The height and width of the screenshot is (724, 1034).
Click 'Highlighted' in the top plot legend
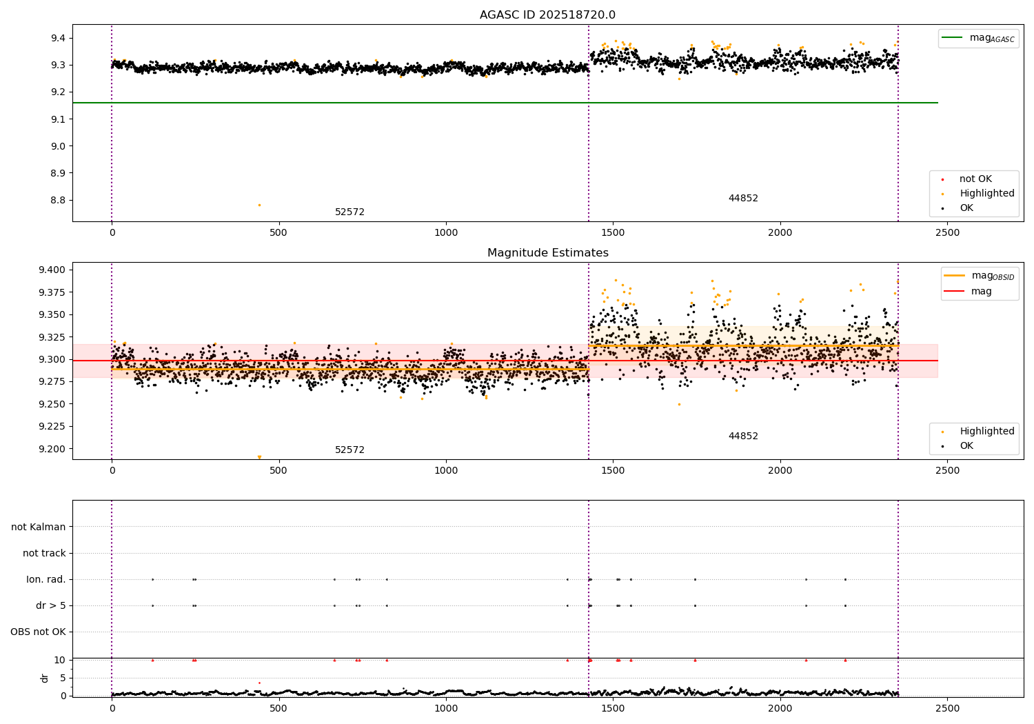[x=977, y=194]
